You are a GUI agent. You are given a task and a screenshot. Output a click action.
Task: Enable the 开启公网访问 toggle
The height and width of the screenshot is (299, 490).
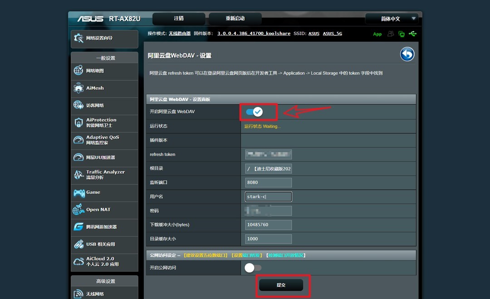pyautogui.click(x=253, y=268)
